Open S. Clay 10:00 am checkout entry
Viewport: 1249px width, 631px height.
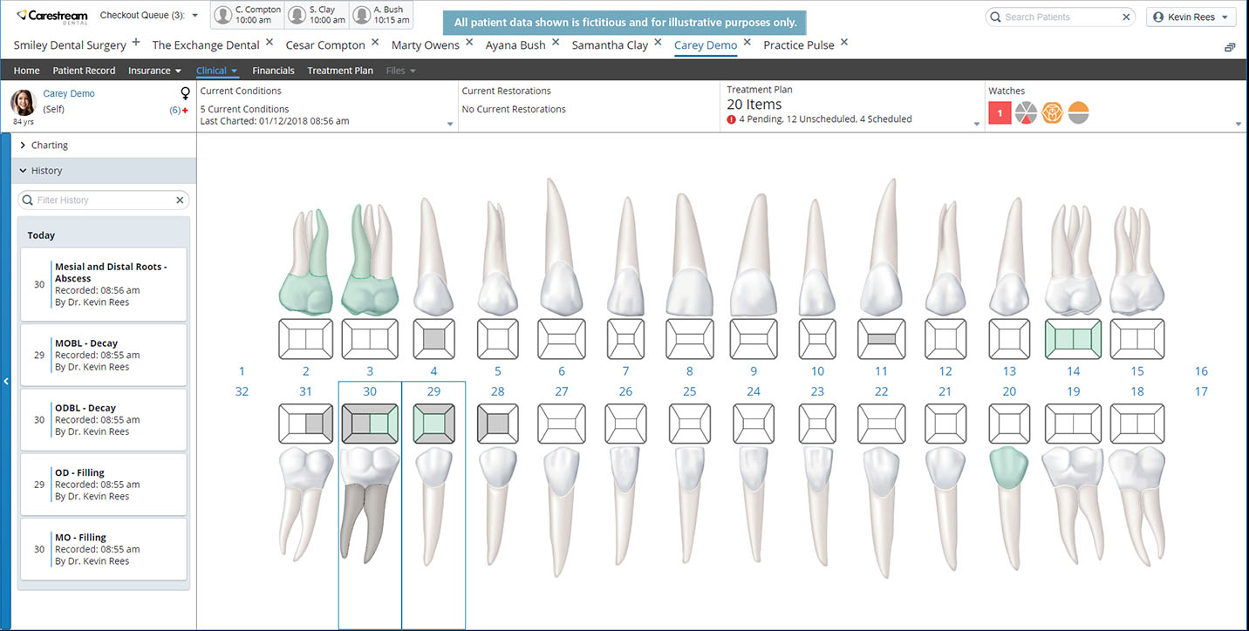point(317,15)
